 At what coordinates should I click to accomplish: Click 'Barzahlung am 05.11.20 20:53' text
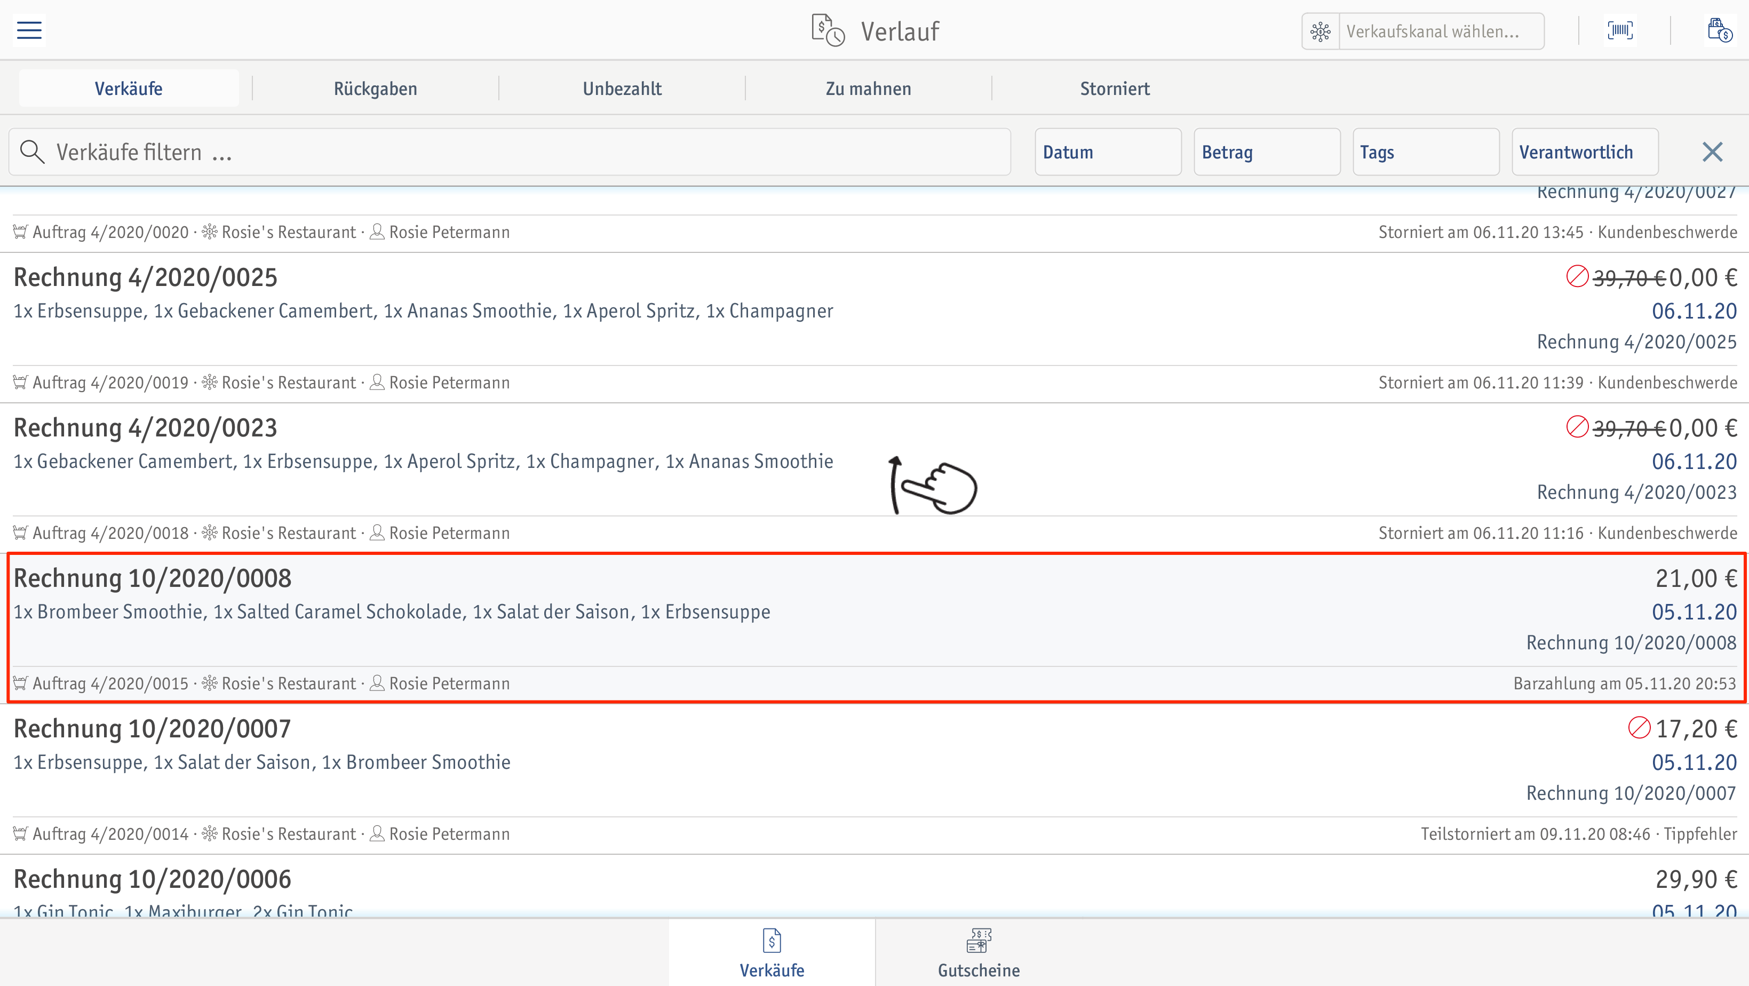click(x=1625, y=683)
